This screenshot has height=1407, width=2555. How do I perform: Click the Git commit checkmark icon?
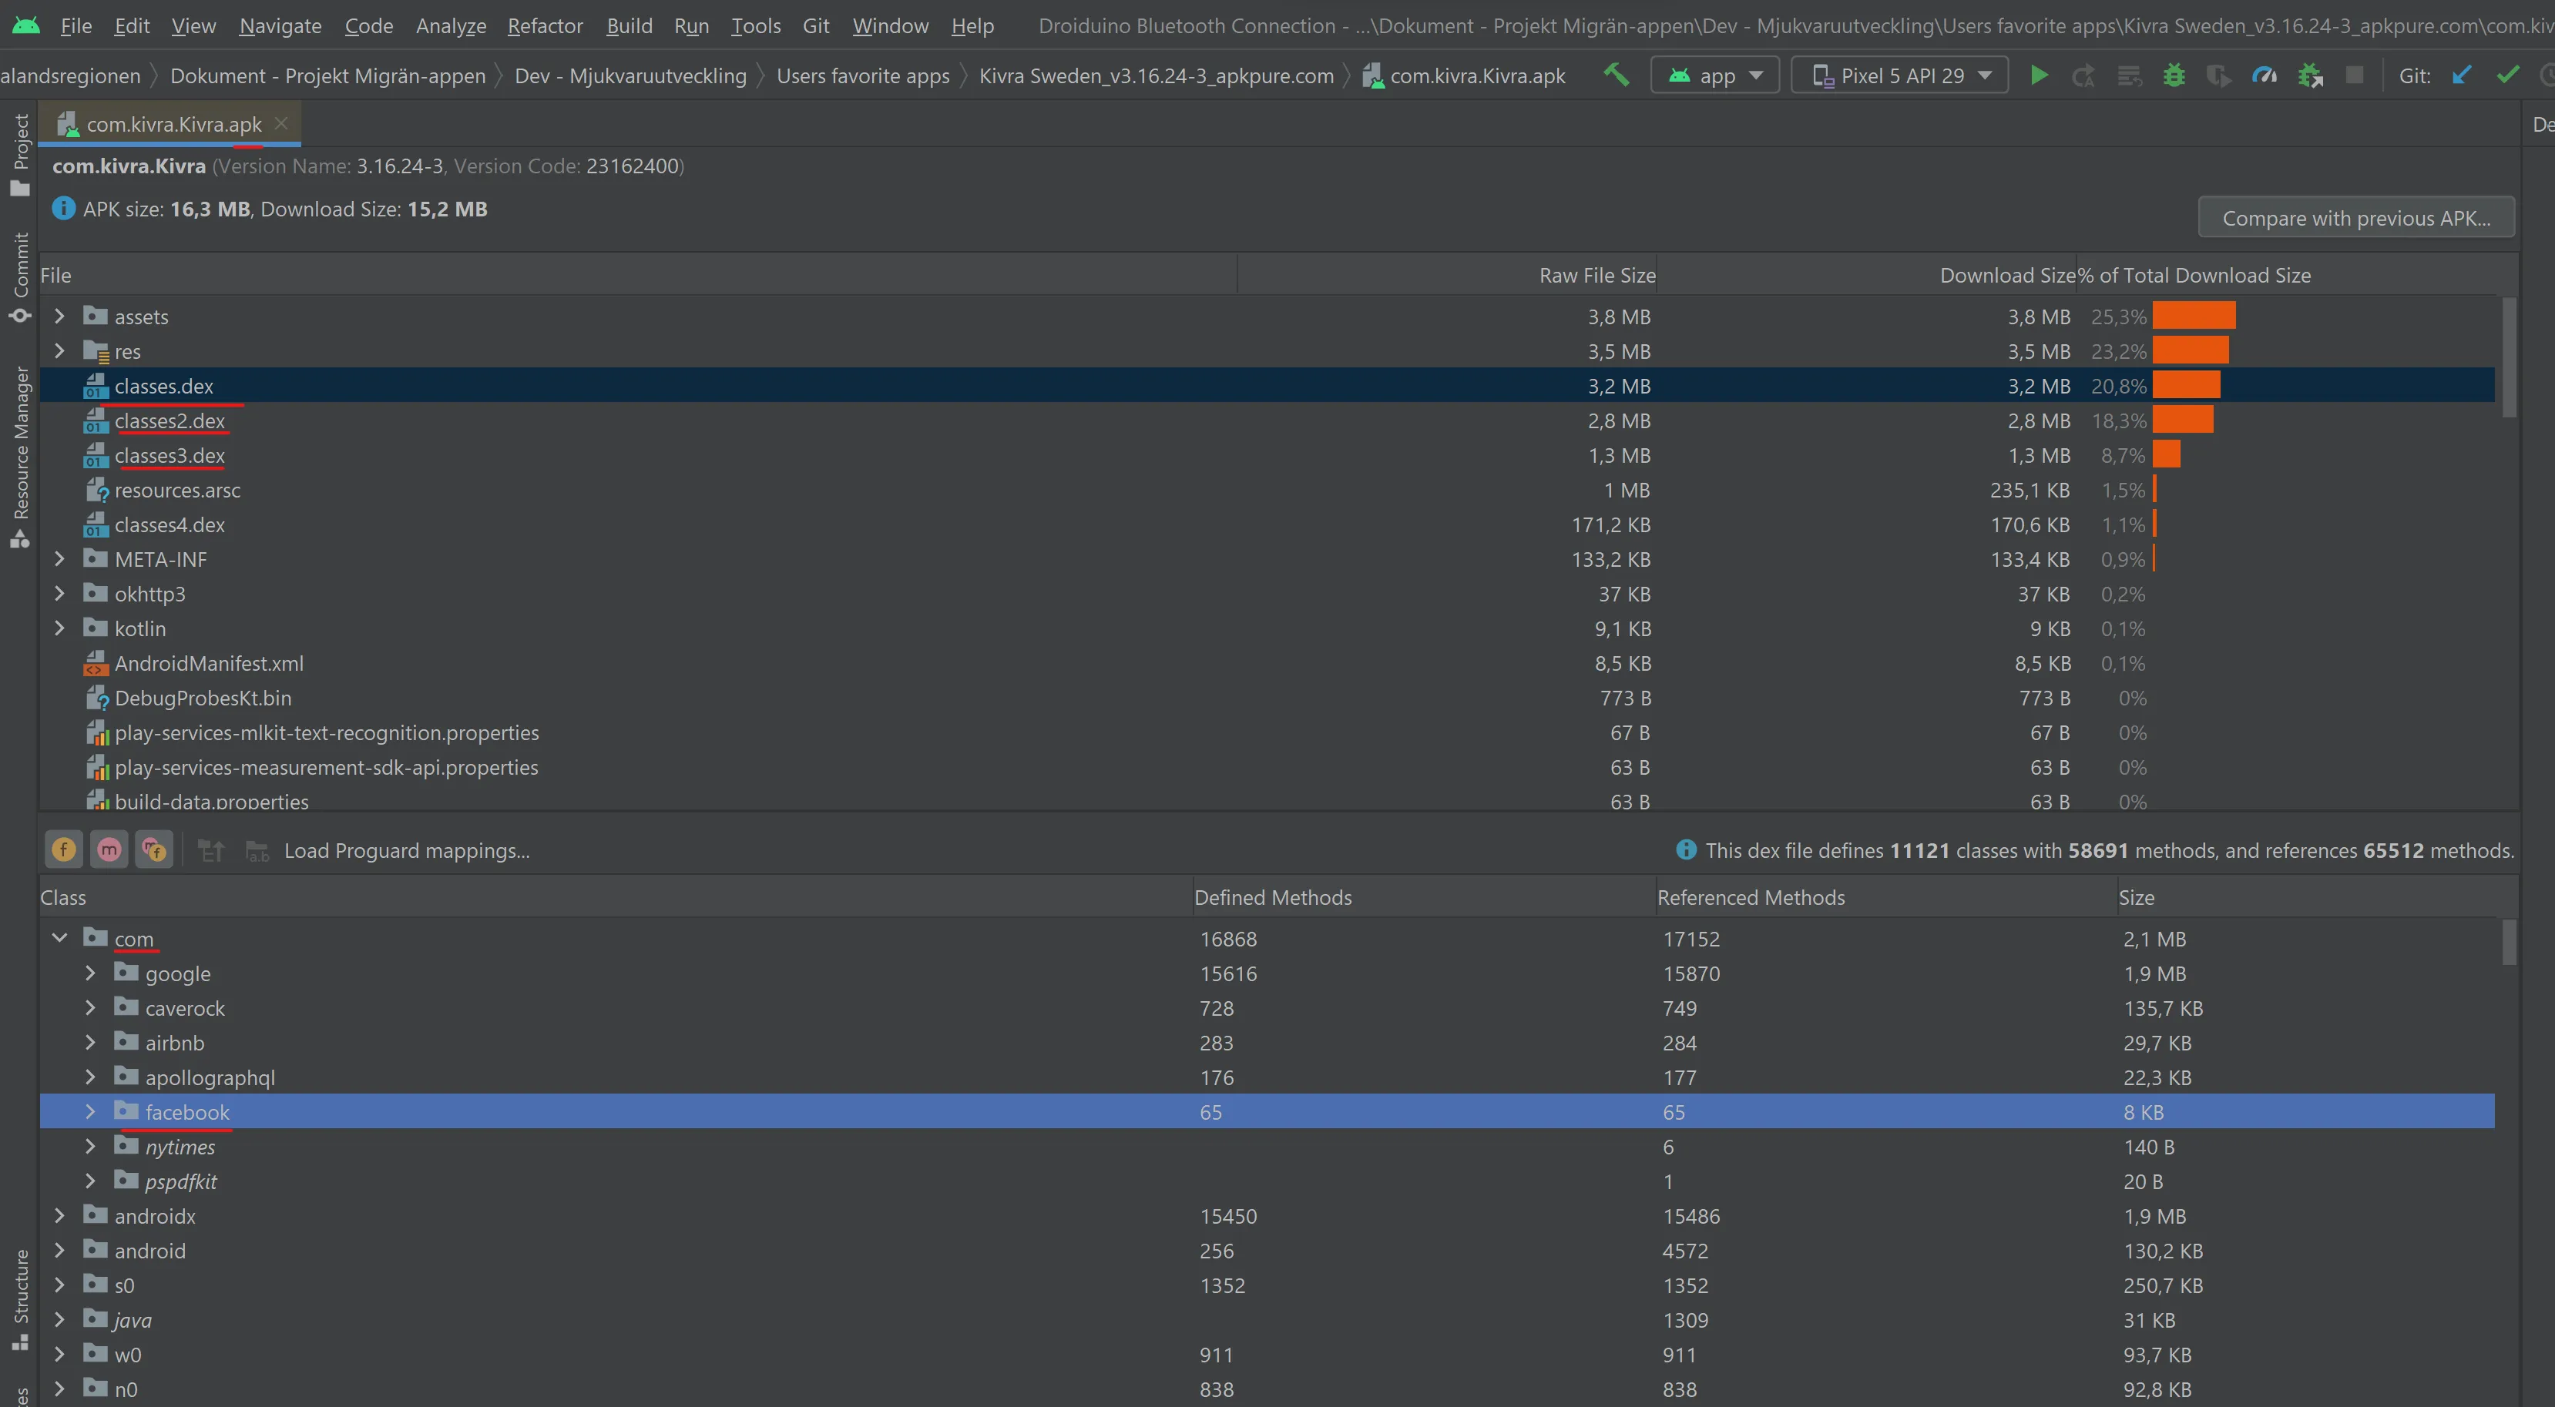click(x=2506, y=75)
